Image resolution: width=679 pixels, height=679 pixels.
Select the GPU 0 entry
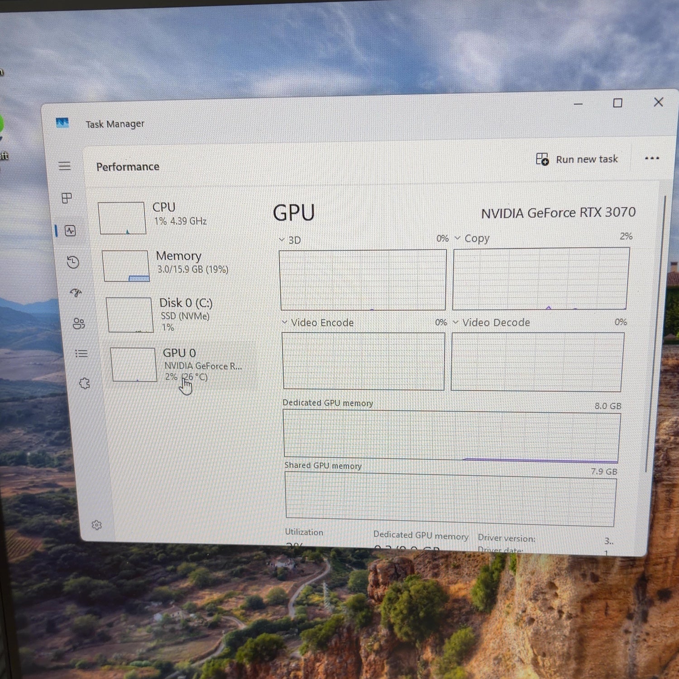point(182,365)
